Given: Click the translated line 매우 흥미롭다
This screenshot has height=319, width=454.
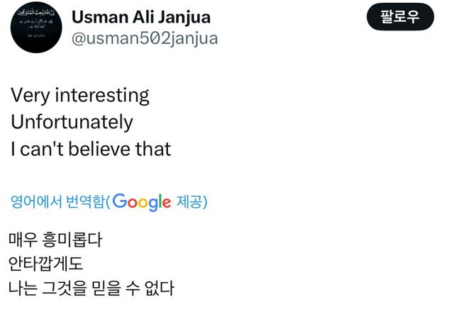Looking at the screenshot, I should coord(57,240).
